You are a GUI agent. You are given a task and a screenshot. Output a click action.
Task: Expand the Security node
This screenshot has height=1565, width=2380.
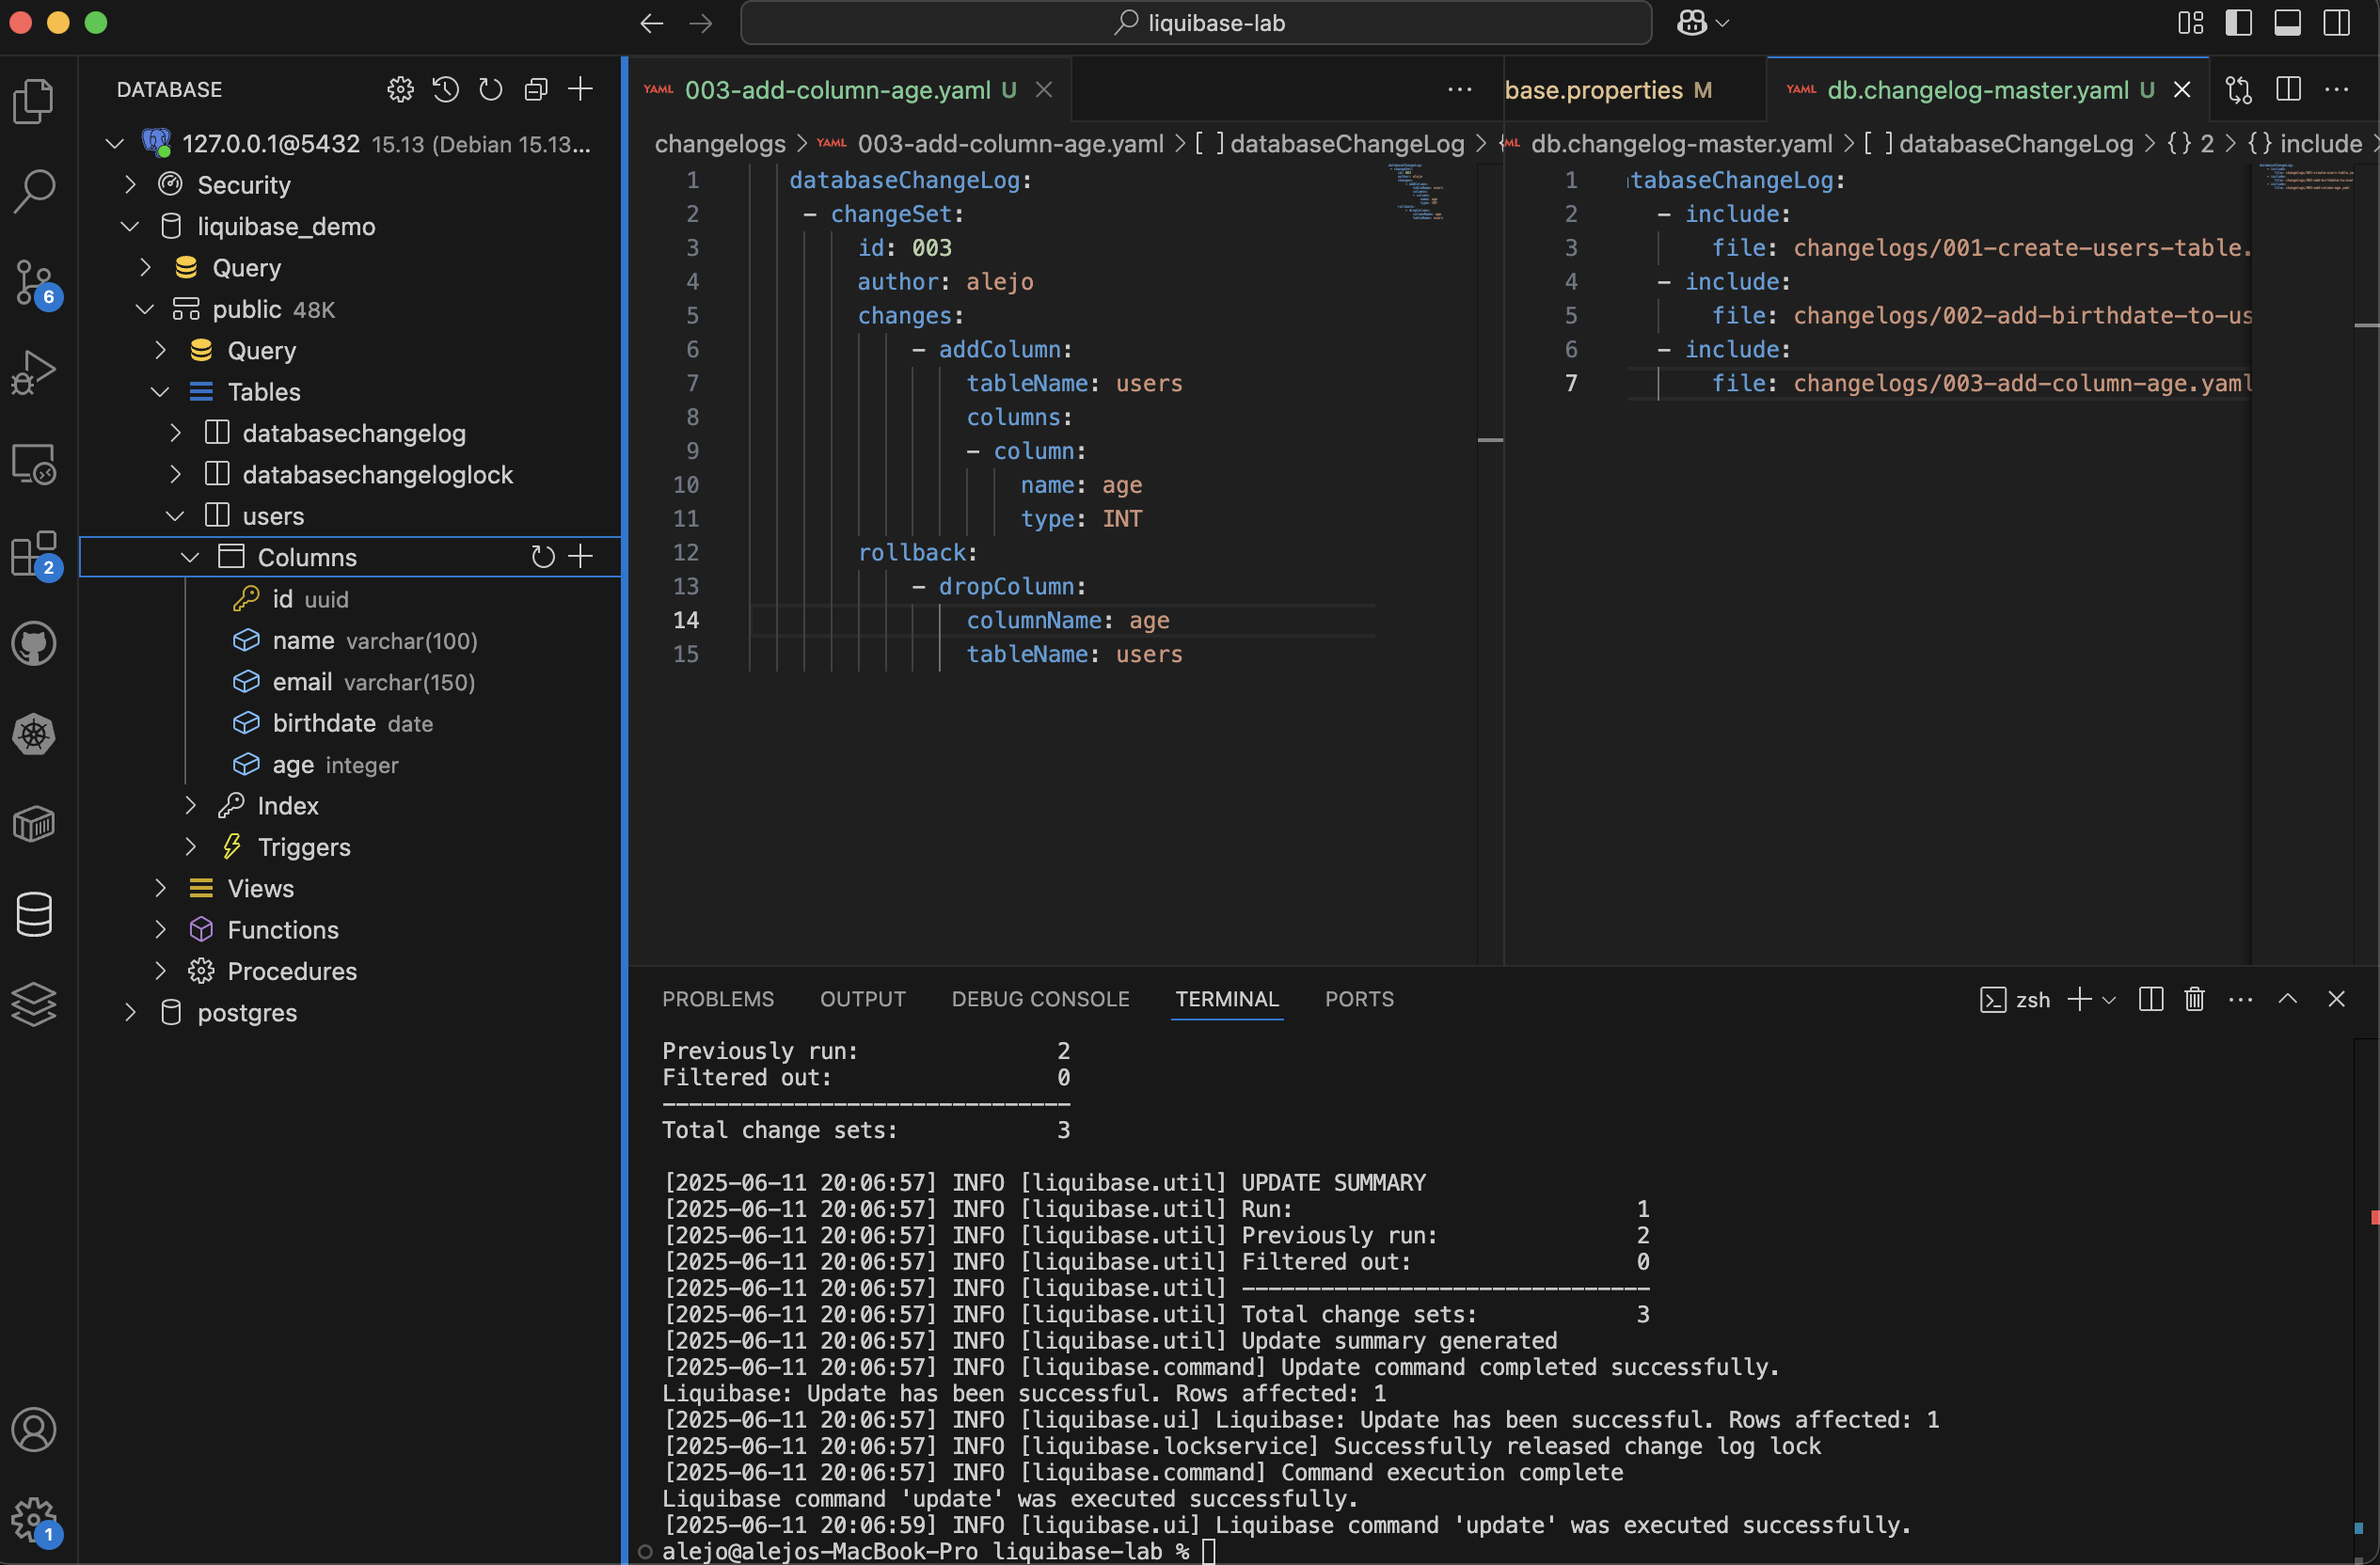tap(130, 185)
